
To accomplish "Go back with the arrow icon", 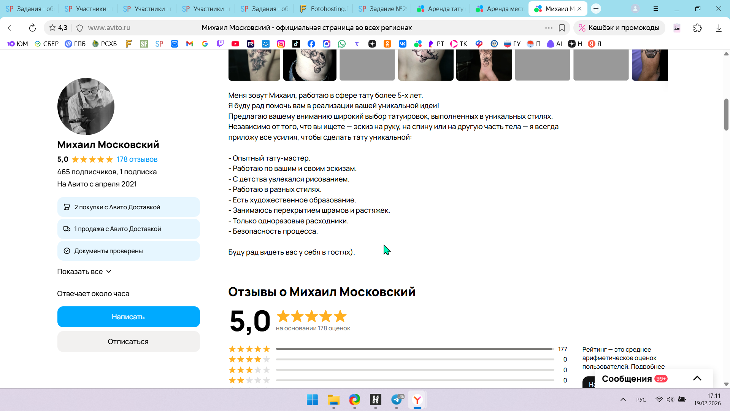I will click(11, 28).
